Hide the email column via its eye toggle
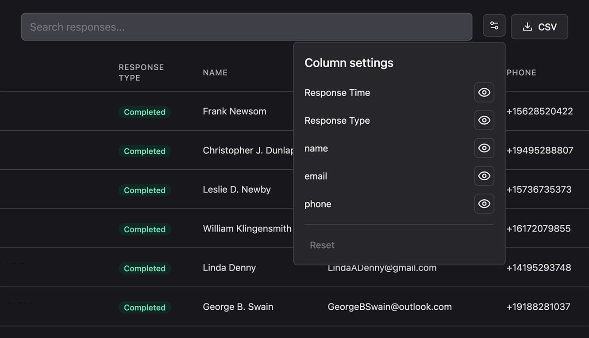 484,176
